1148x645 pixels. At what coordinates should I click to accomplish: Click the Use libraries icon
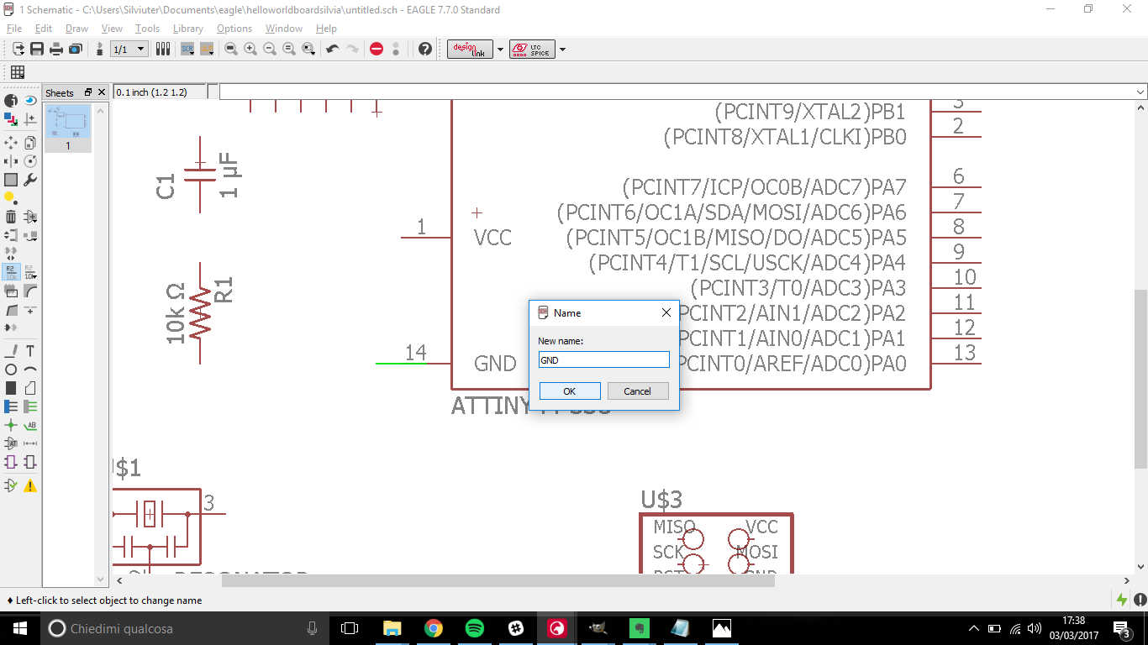pos(163,49)
